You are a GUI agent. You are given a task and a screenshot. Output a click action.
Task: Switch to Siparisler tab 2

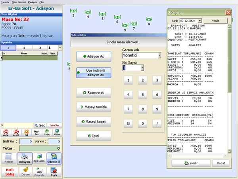[24, 48]
